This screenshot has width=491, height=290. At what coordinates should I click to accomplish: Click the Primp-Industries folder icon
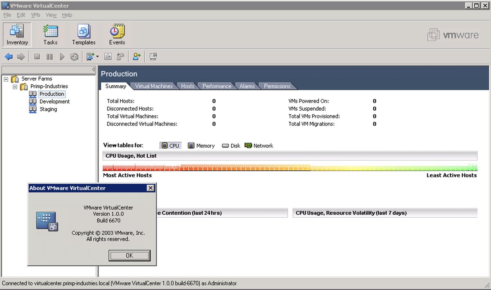(24, 87)
